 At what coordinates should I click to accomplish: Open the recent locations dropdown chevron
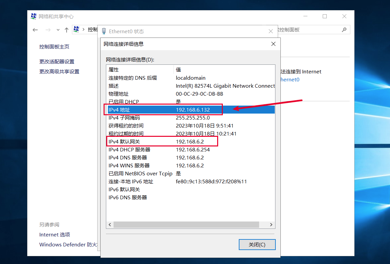coord(58,30)
